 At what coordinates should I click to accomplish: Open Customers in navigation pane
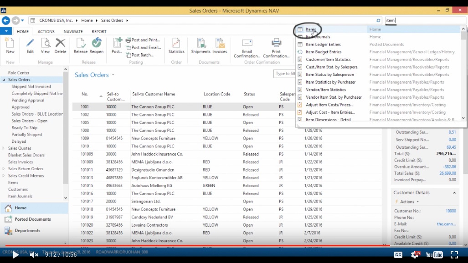18,189
